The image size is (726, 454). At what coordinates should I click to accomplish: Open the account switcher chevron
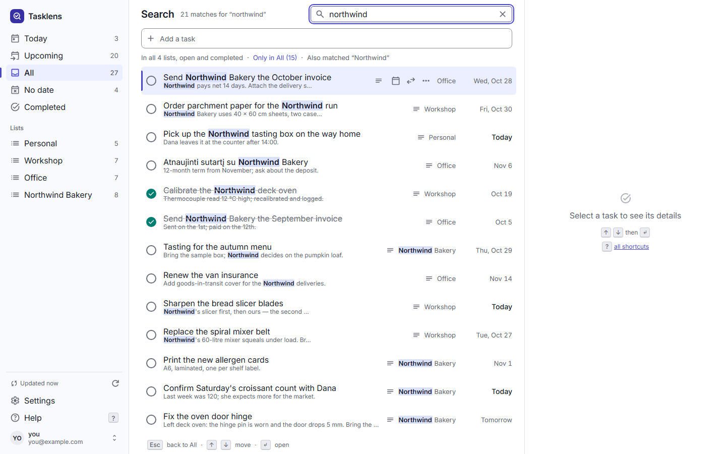pos(114,438)
